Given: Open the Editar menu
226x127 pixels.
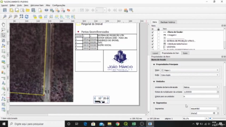Looking at the screenshot, I should click(12, 5).
